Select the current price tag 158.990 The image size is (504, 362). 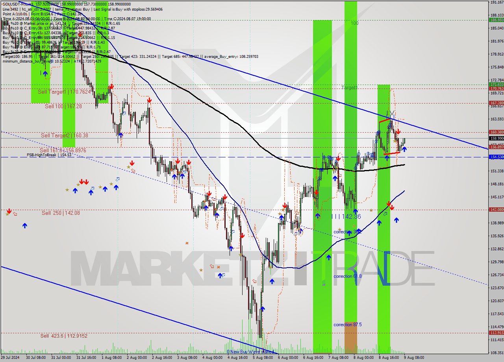[x=497, y=138]
